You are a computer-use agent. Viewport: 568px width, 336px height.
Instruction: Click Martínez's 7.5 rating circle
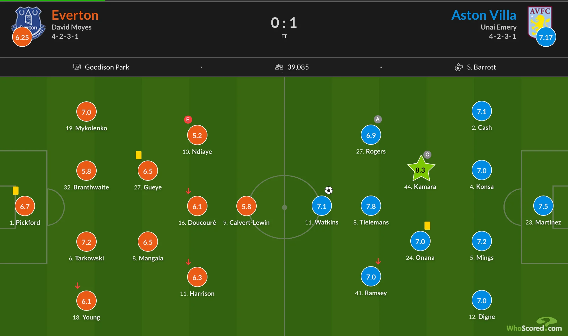pyautogui.click(x=543, y=206)
